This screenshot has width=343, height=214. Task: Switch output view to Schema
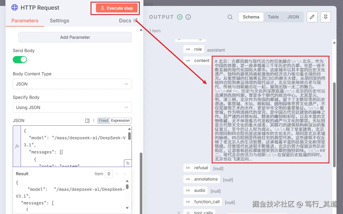[x=251, y=17]
